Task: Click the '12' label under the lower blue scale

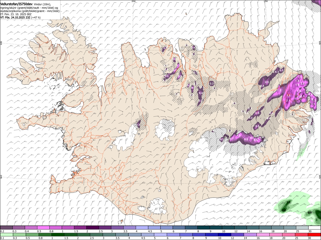Action: pos(232,238)
